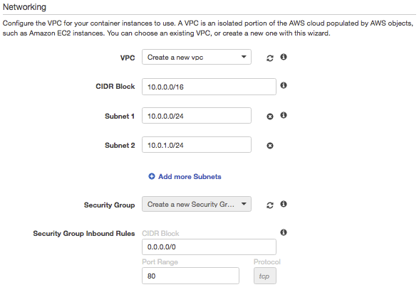Viewport: 419px width, 297px height.
Task: Click the VPC dropdown caret arrow
Action: pyautogui.click(x=244, y=57)
